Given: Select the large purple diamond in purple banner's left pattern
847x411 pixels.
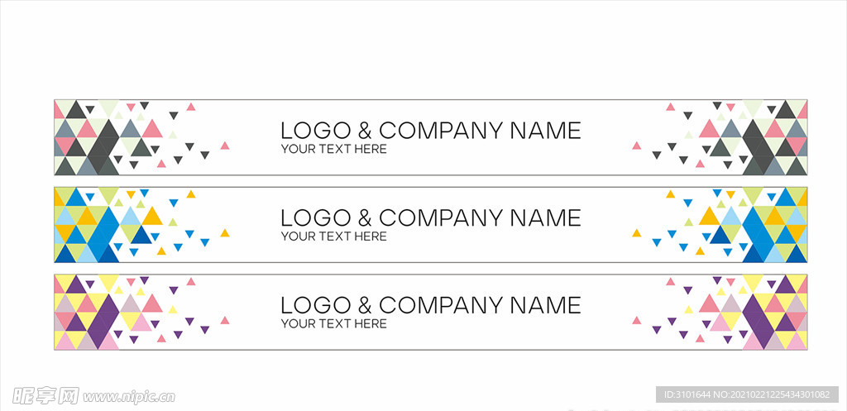Looking at the screenshot, I should 103,321.
